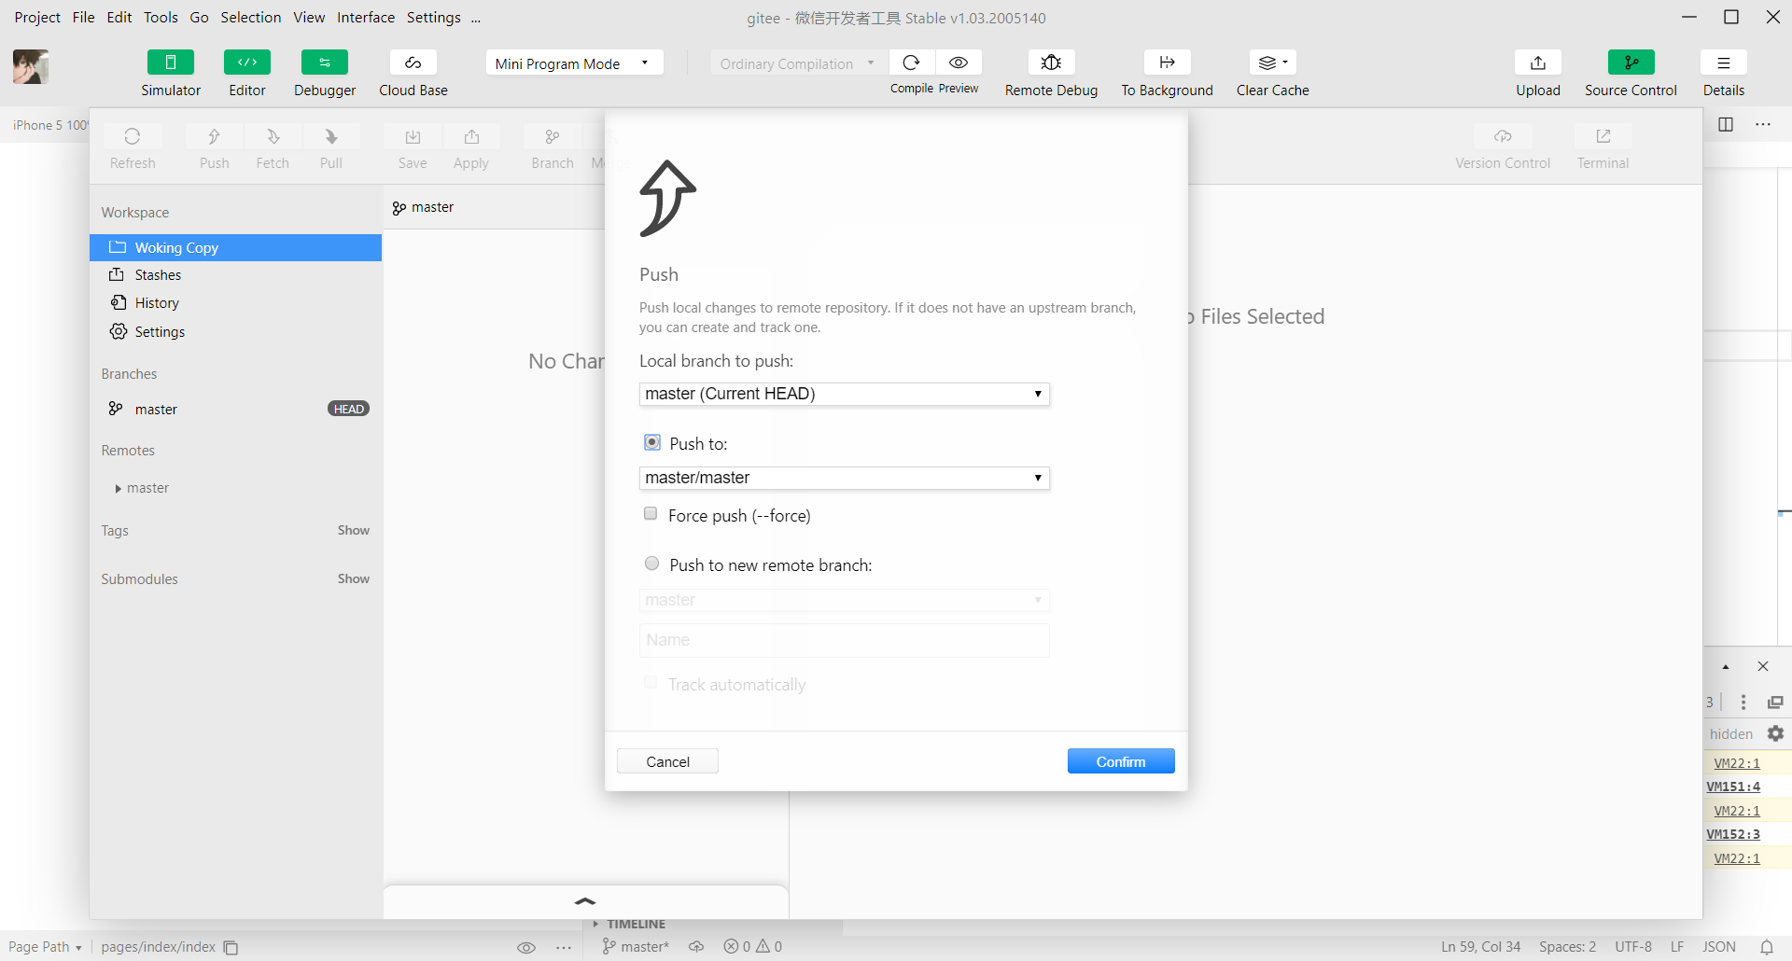The width and height of the screenshot is (1792, 961).
Task: Click the split editor icon
Action: (1726, 125)
